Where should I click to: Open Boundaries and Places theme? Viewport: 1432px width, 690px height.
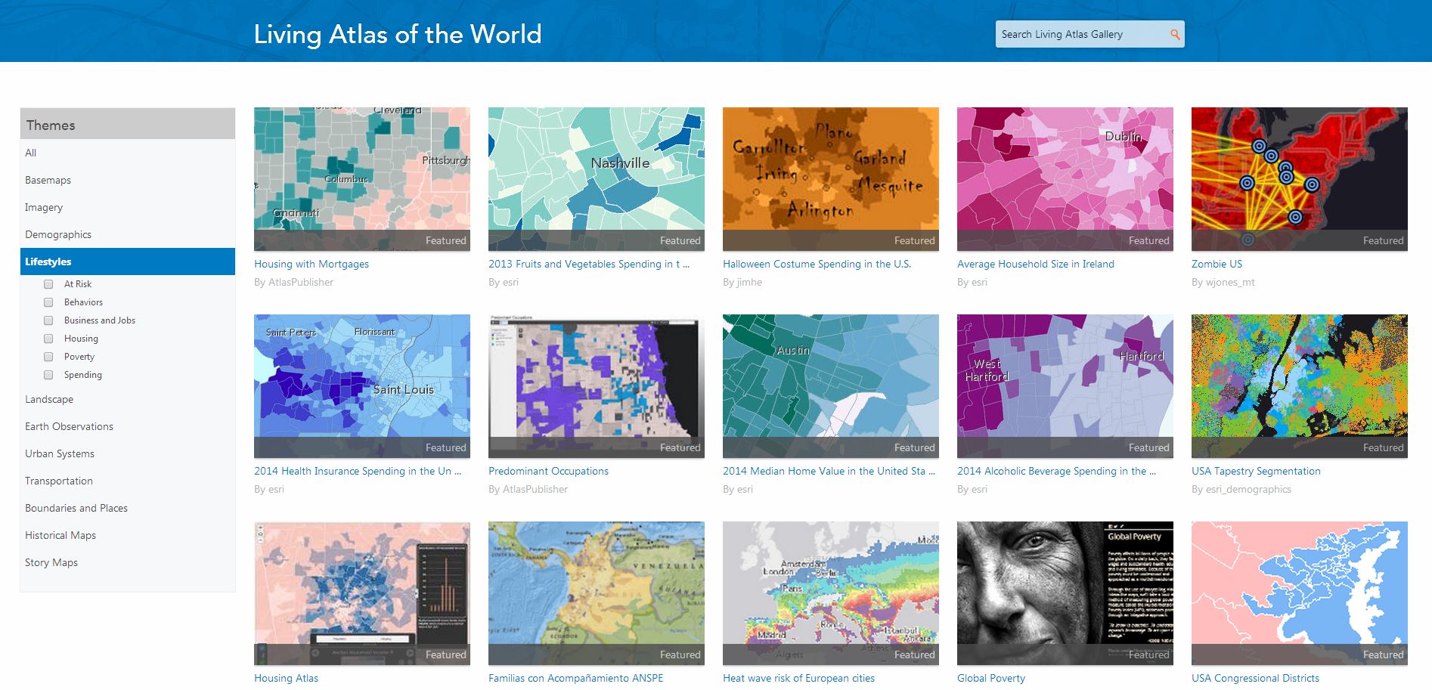[x=128, y=508]
